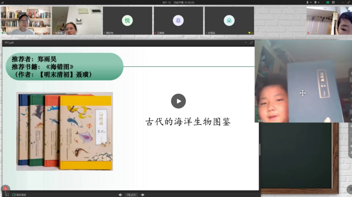This screenshot has height=197, width=352.
Task: Expand the camera options dropdown arrow
Action: tap(319, 2)
